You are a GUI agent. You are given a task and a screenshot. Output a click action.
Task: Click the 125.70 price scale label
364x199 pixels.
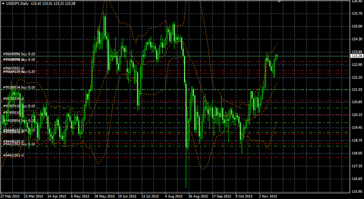coord(357,13)
